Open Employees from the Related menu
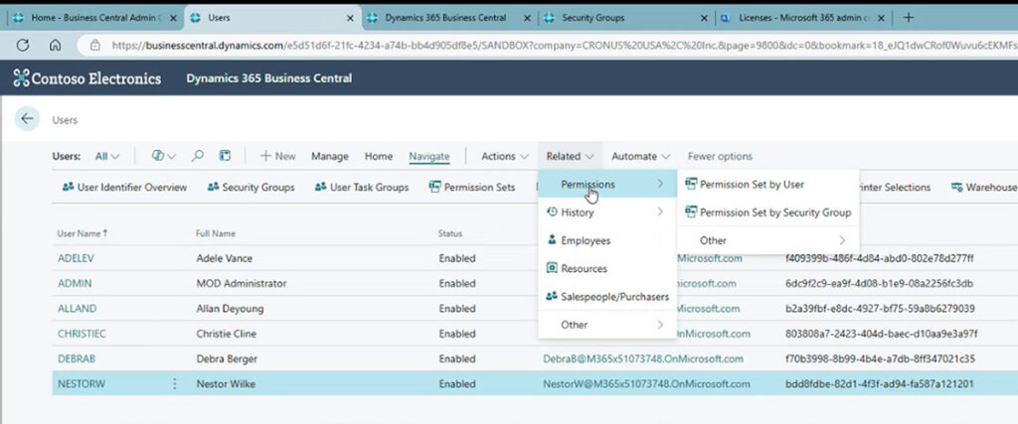Viewport: 1018px width, 424px height. [607, 240]
